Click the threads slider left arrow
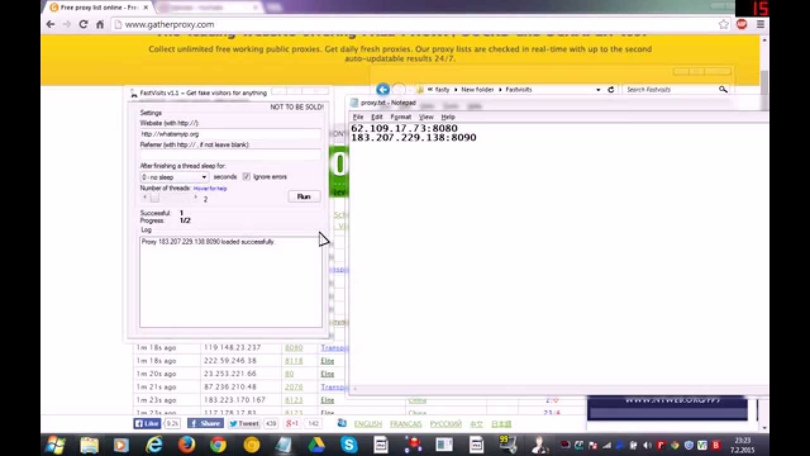The image size is (810, 456). click(x=144, y=198)
